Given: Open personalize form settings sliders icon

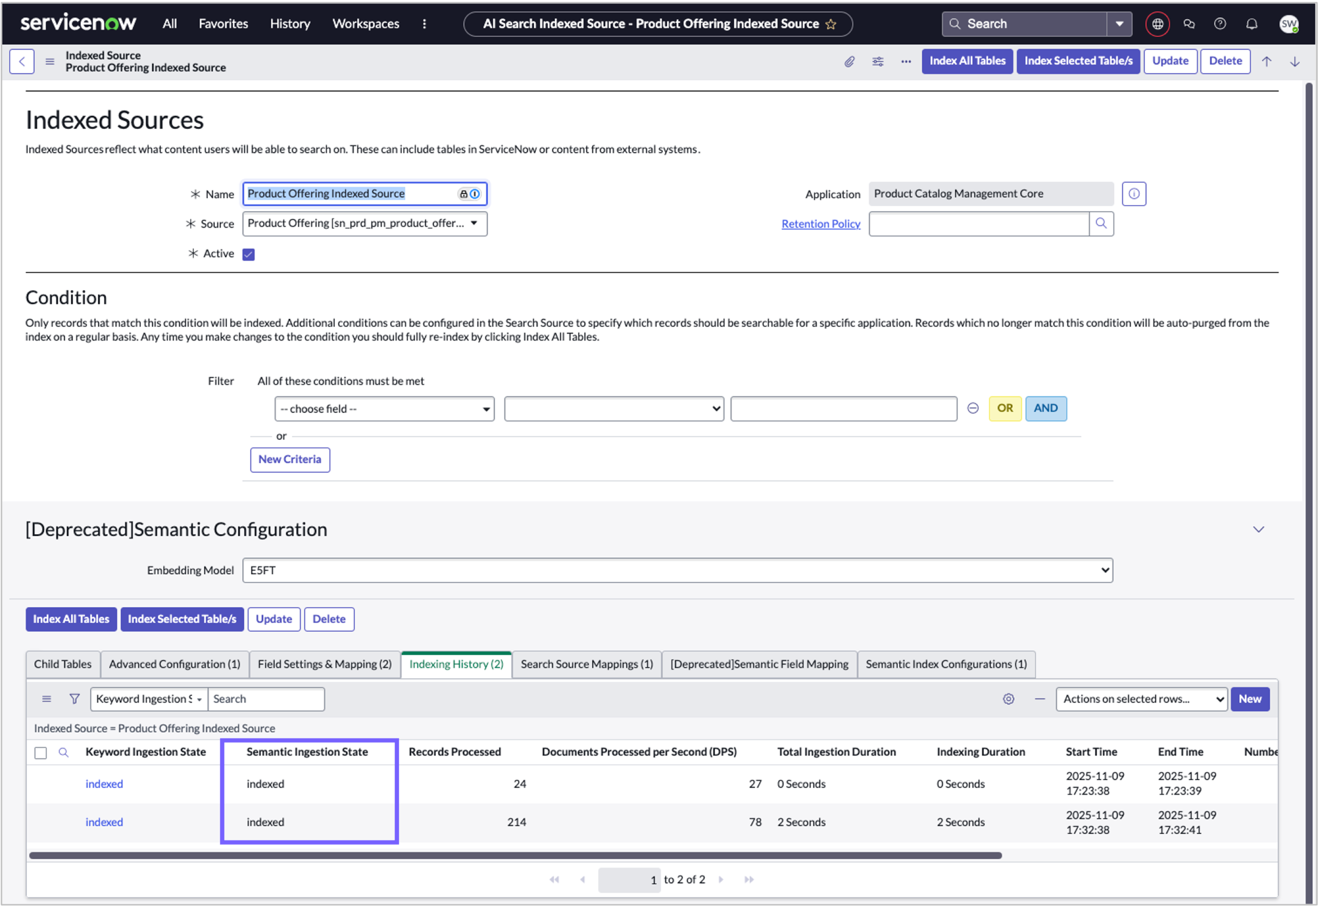Looking at the screenshot, I should (877, 61).
